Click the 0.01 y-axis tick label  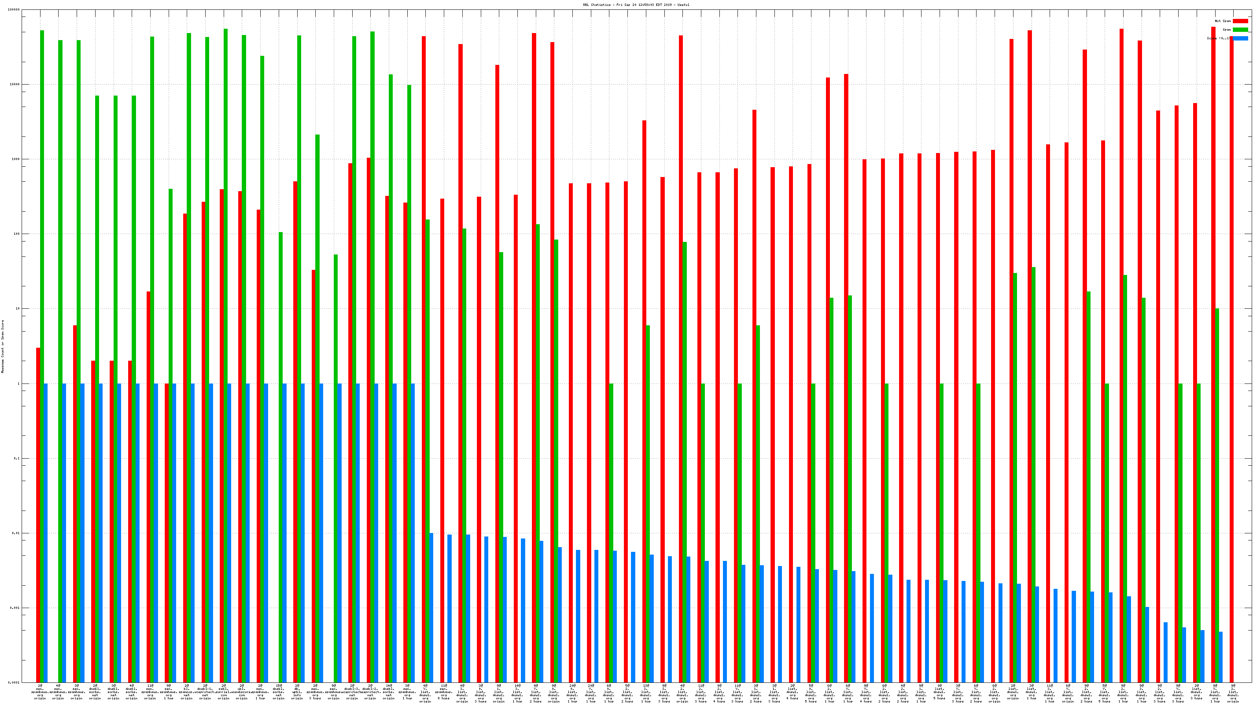pyautogui.click(x=17, y=533)
